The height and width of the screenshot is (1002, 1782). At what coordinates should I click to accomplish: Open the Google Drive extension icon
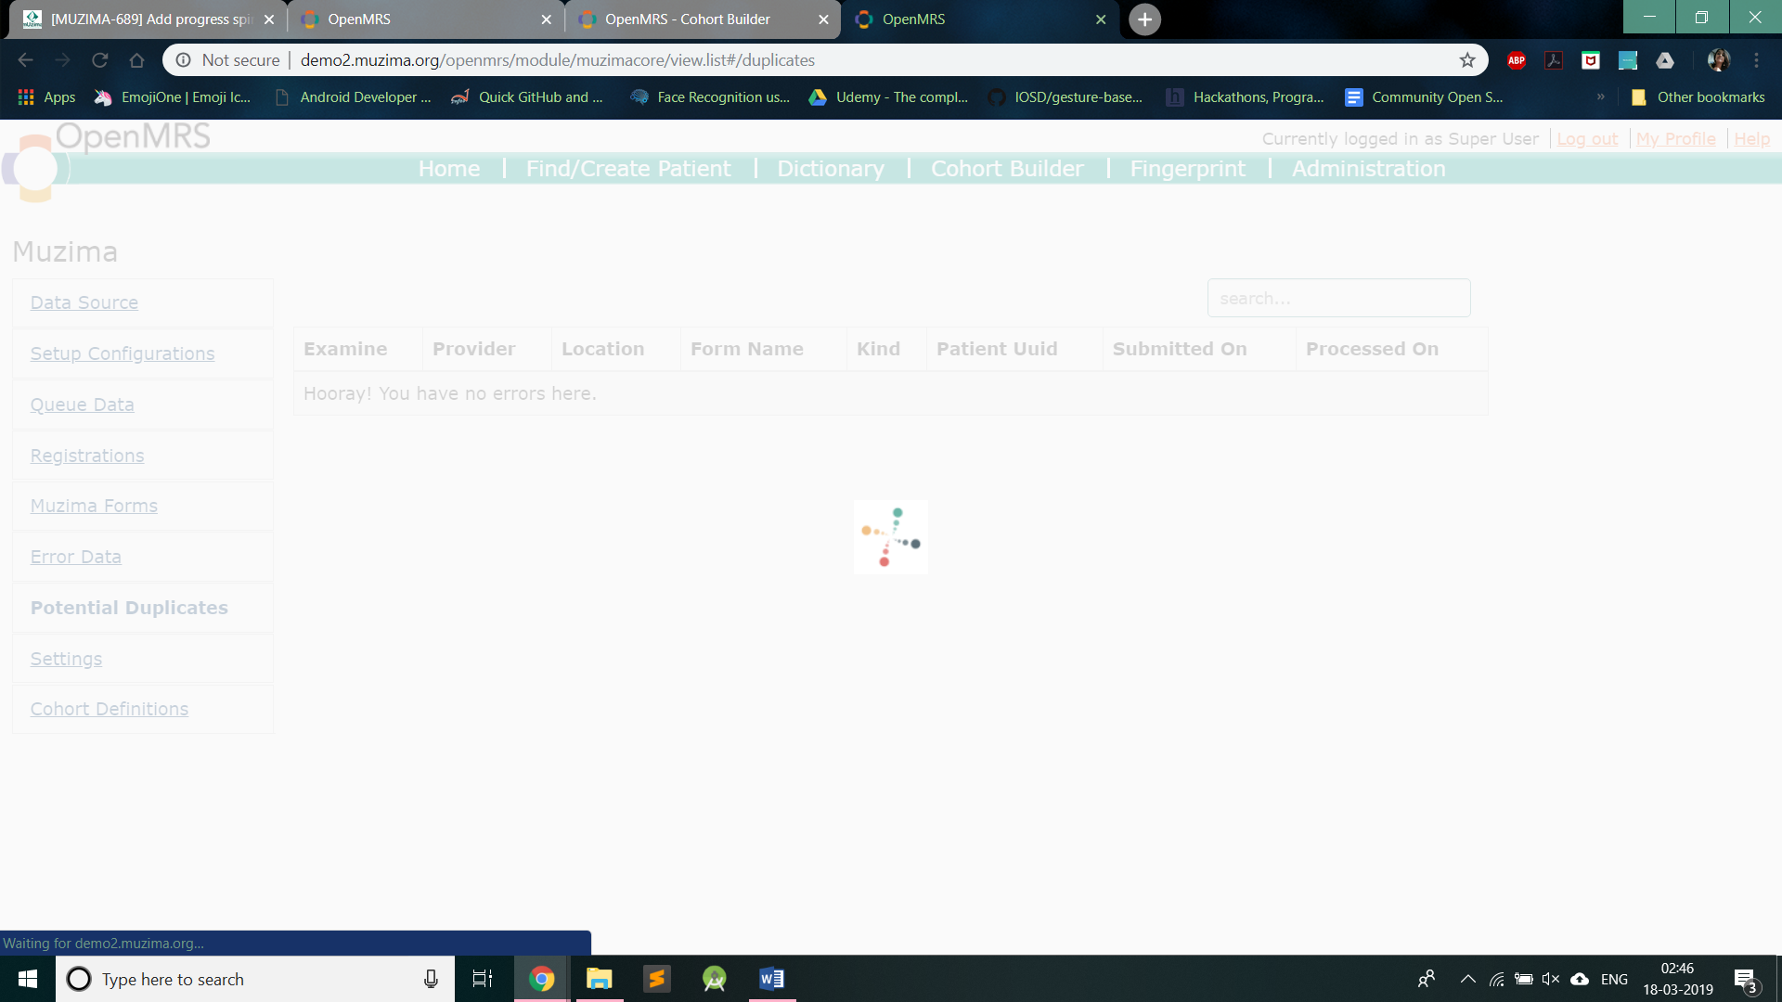coord(1665,60)
